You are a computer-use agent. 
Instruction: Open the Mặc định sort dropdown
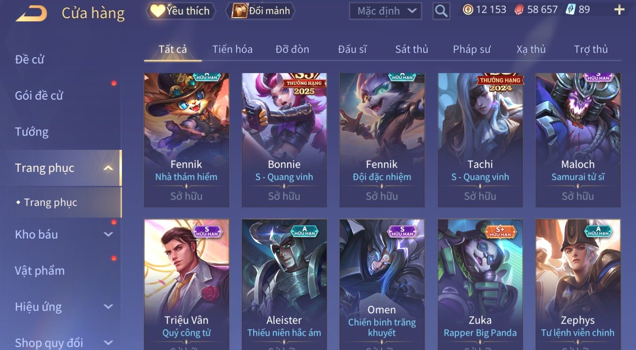tap(385, 11)
